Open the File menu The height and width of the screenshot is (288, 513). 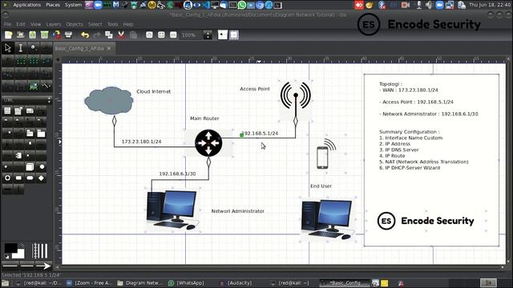[x=7, y=24]
